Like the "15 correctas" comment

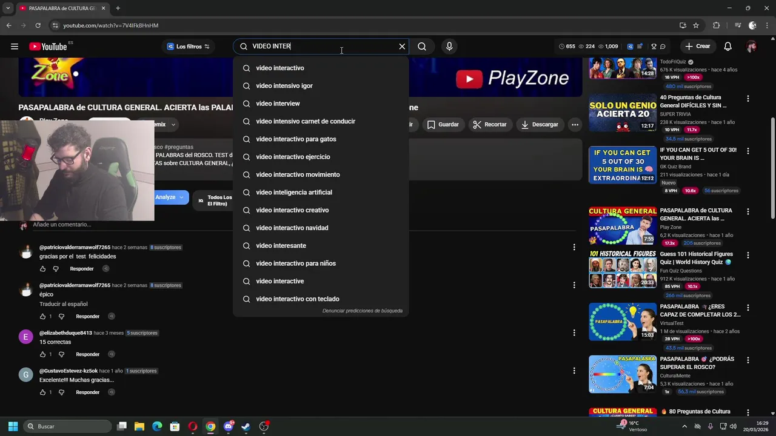tap(42, 354)
